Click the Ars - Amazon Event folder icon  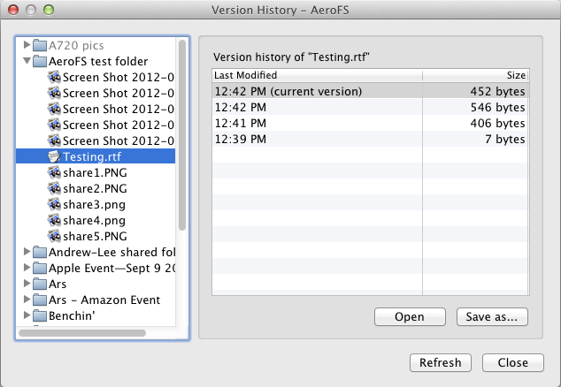[40, 300]
